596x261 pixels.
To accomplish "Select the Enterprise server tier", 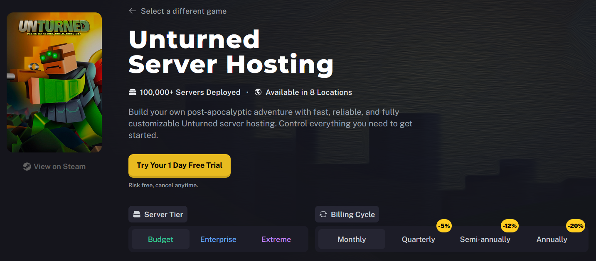I will 218,239.
